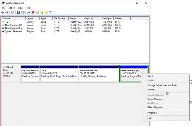Choose Delete Volume... from context menu

point(155,107)
